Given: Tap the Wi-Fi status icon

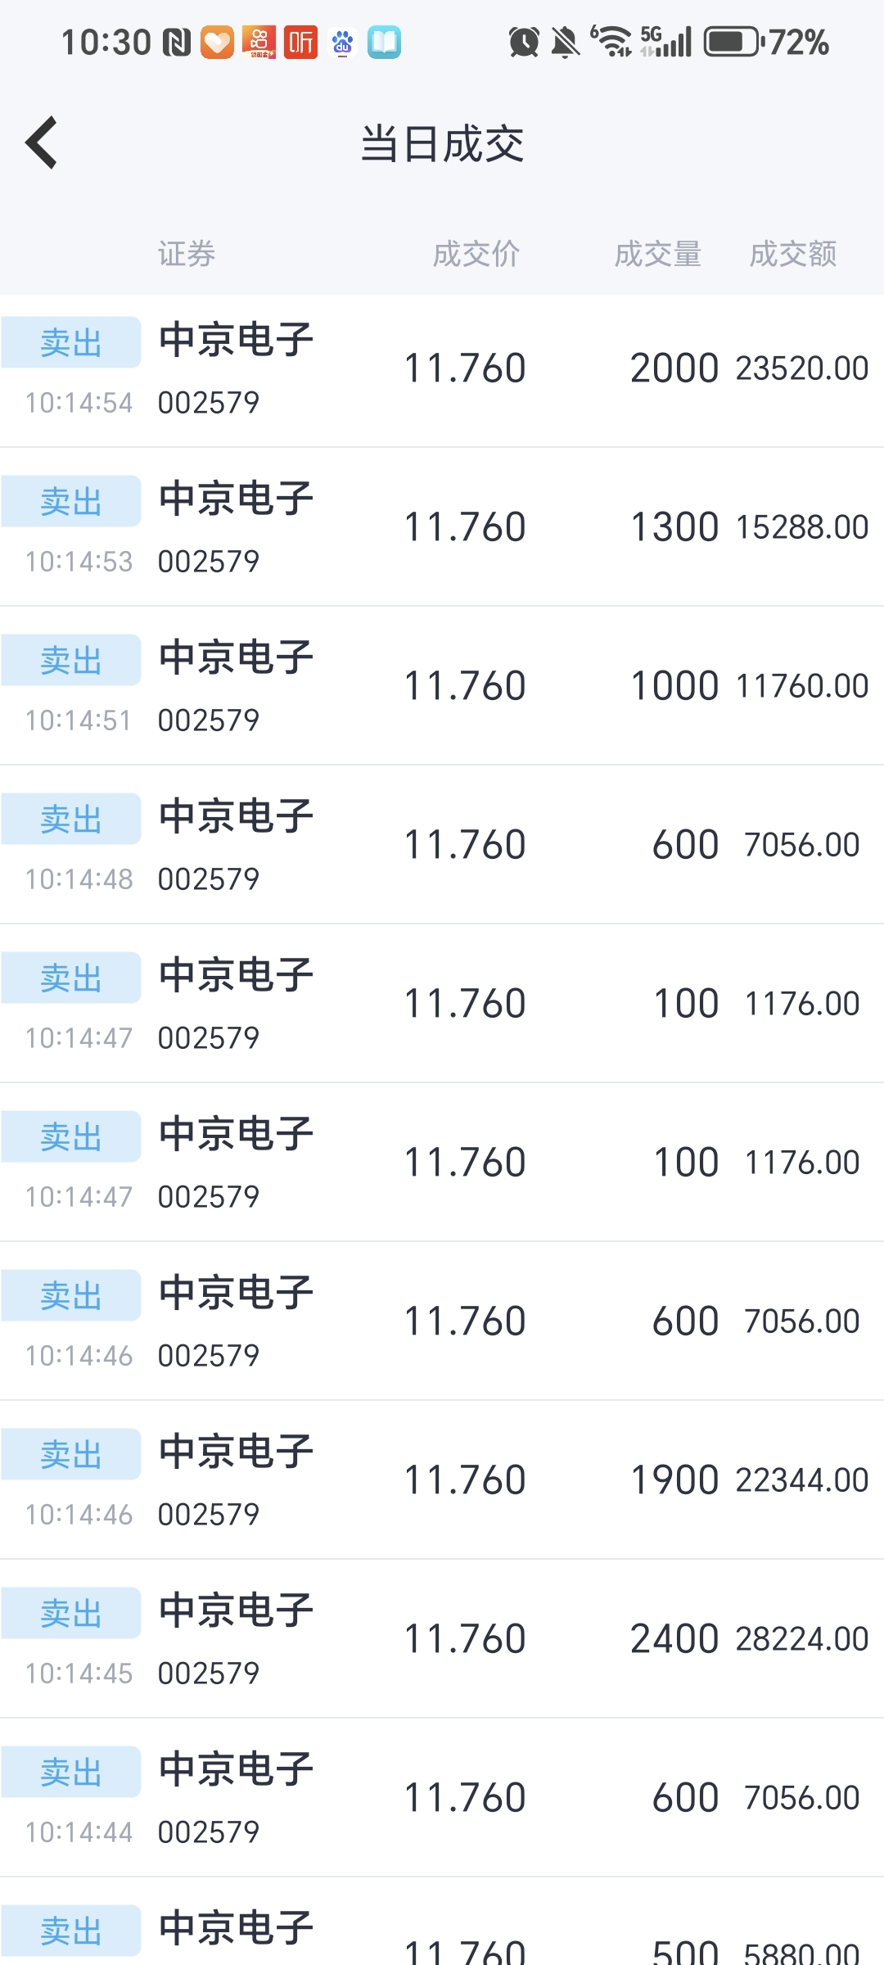Looking at the screenshot, I should click(611, 43).
